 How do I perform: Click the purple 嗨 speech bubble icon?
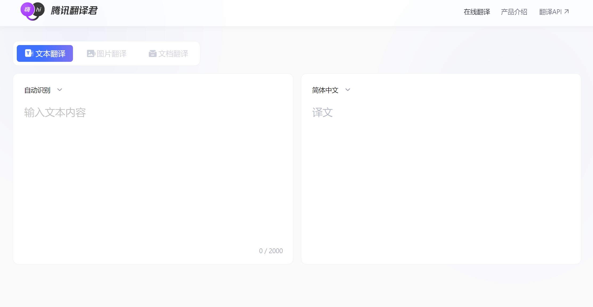click(x=27, y=9)
